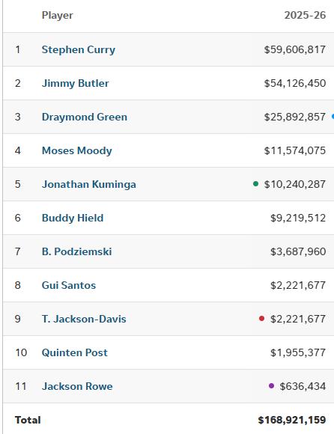
Task: Click the purple dot beside Jackson Rowe's salary
Action: pos(271,385)
